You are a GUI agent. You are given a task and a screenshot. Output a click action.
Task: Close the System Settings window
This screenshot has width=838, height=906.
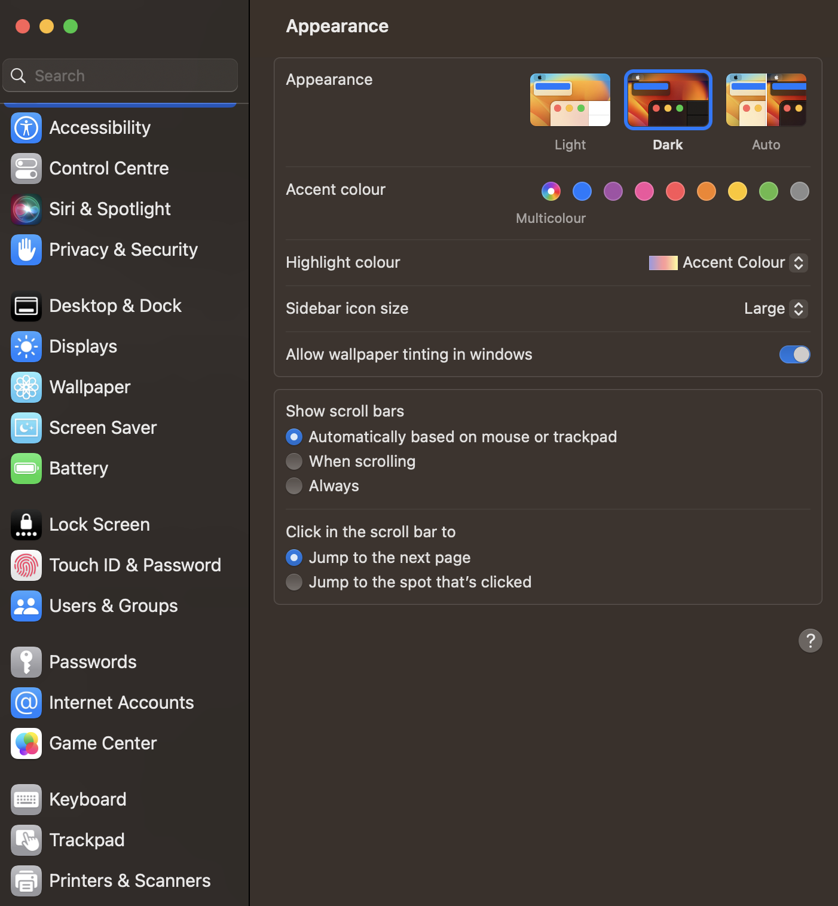tap(23, 26)
